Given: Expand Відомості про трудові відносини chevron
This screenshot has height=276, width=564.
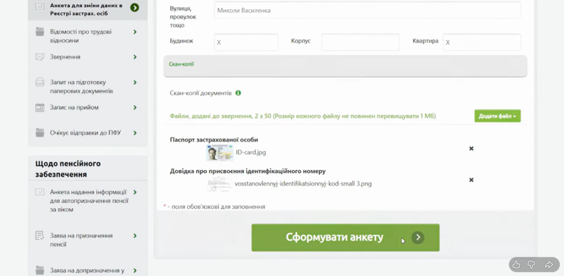Looking at the screenshot, I should pyautogui.click(x=135, y=32).
